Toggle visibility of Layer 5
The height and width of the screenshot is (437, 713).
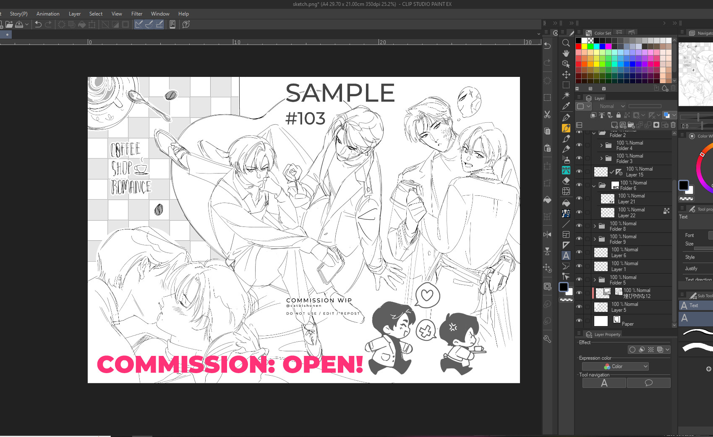coord(579,307)
